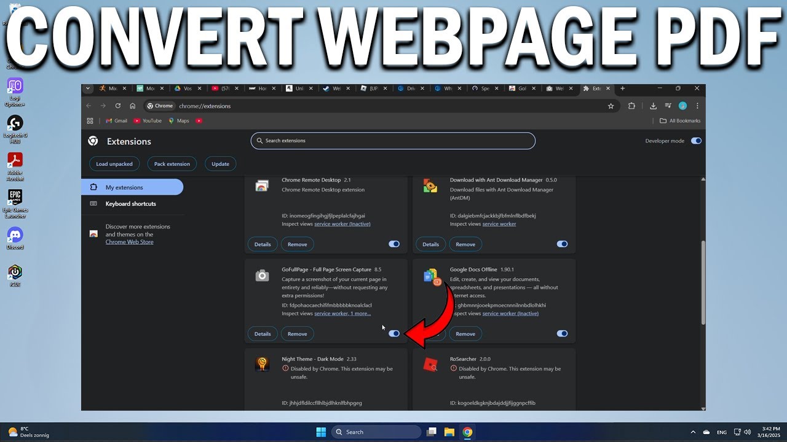Open the Logi Options+ desktop shortcut
This screenshot has width=787, height=442.
click(x=15, y=92)
